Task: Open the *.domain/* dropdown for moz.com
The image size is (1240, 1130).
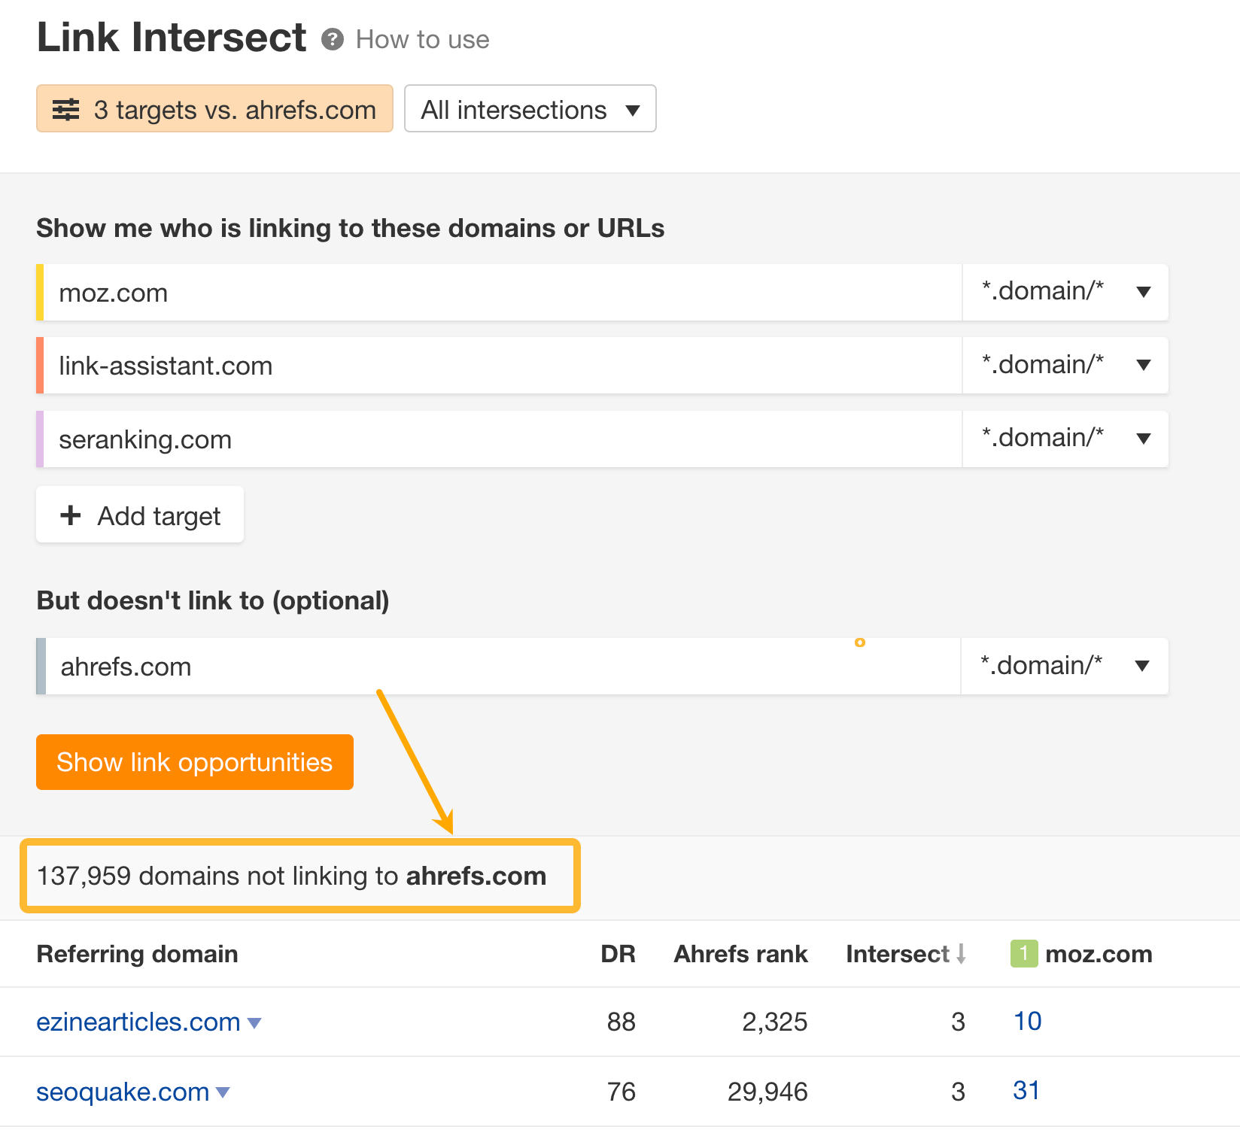Action: (x=1065, y=292)
